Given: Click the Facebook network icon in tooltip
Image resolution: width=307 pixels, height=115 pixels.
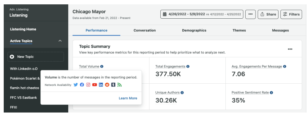Looking at the screenshot, I should pyautogui.click(x=82, y=85).
